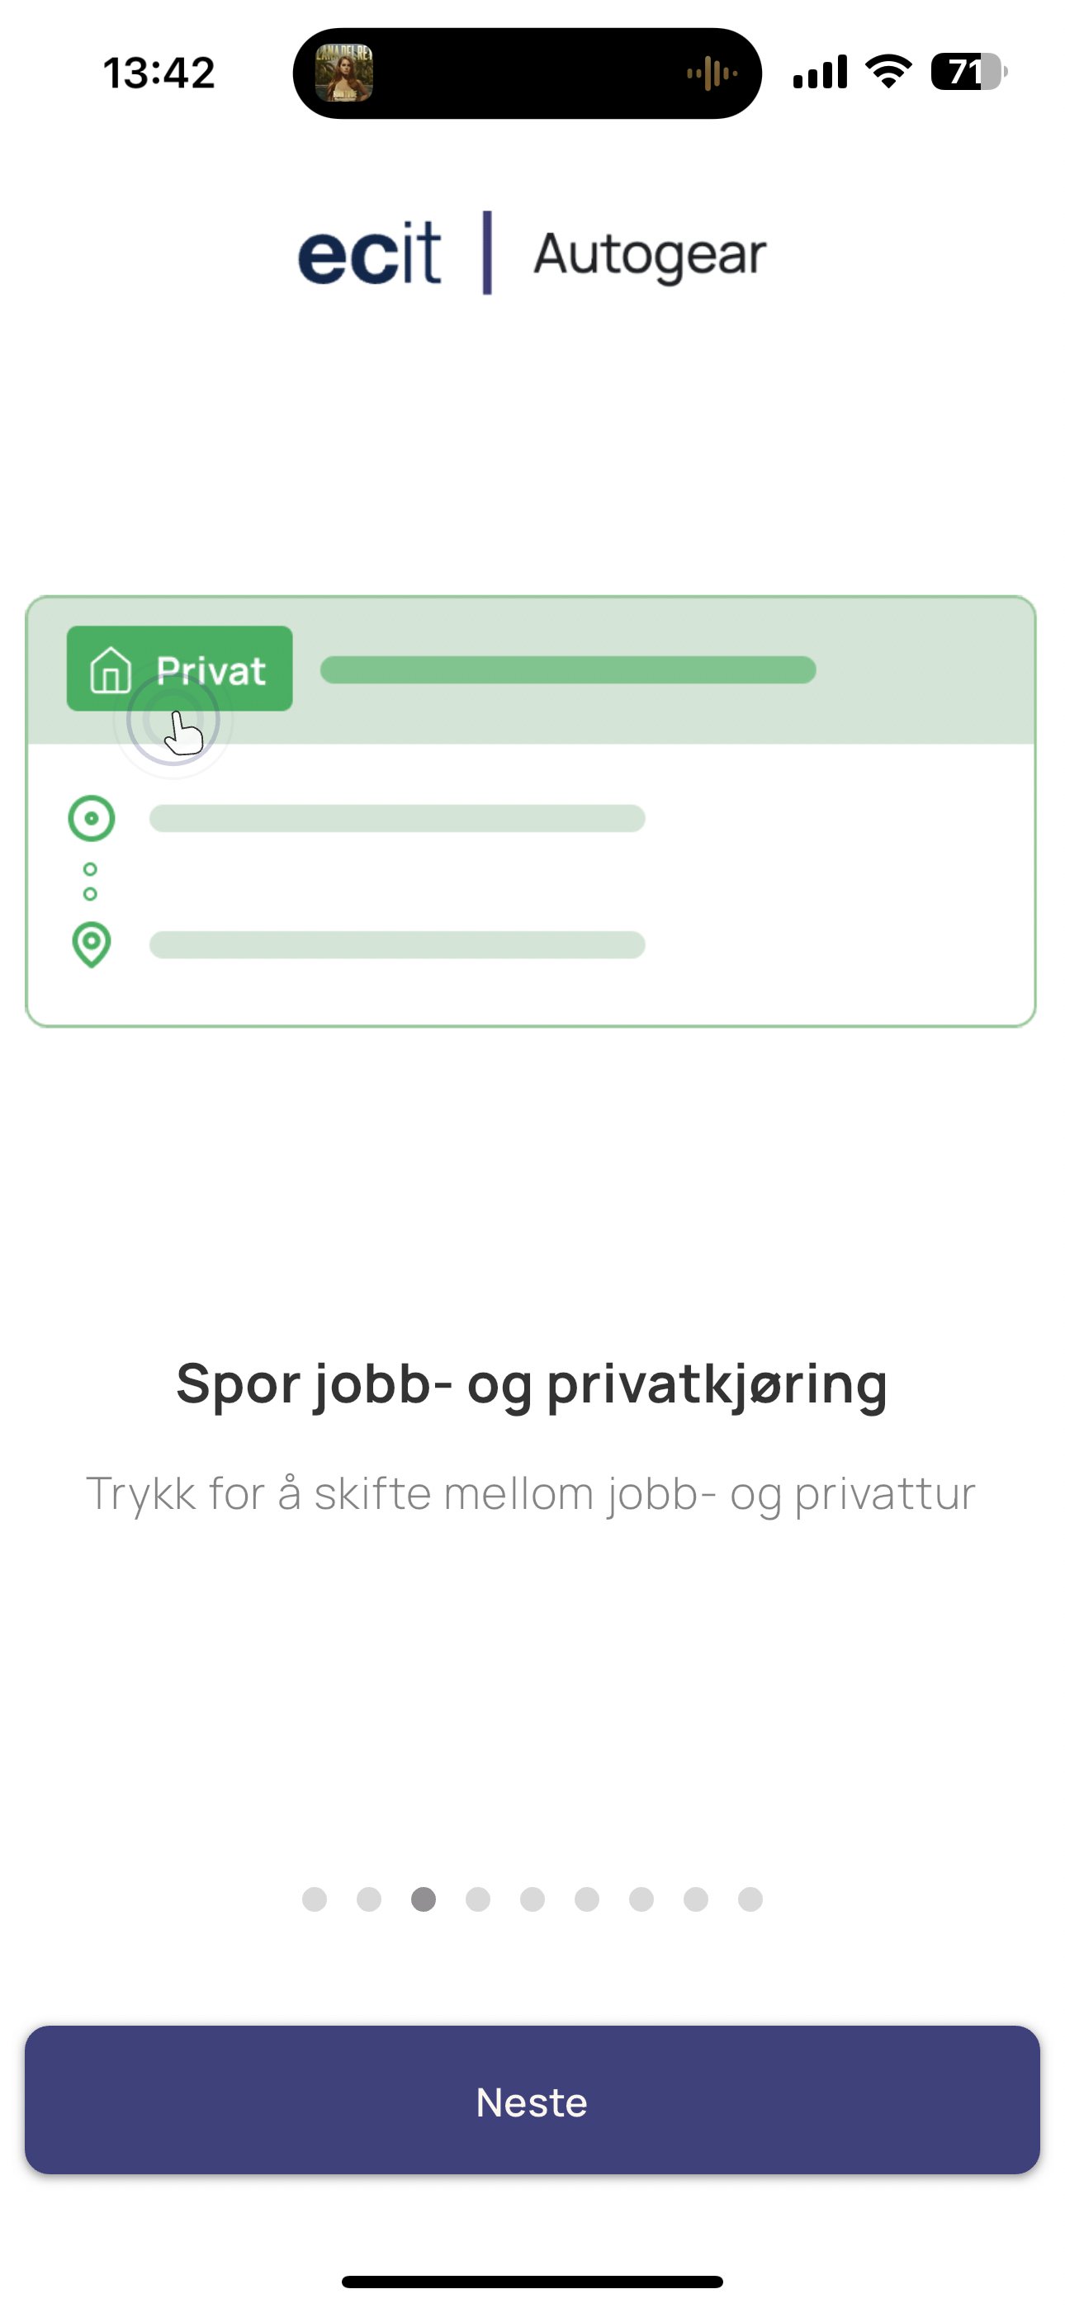Tap the cellular signal bars icon
This screenshot has height=2308, width=1065.
coord(819,72)
